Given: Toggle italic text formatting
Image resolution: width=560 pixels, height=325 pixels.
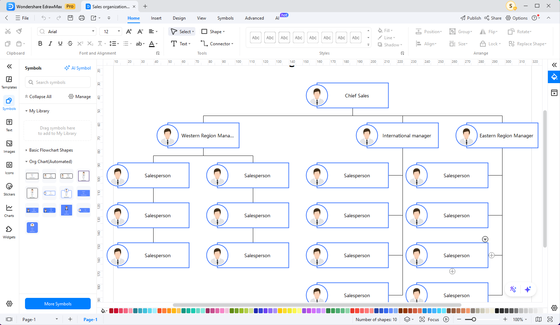Looking at the screenshot, I should click(50, 44).
